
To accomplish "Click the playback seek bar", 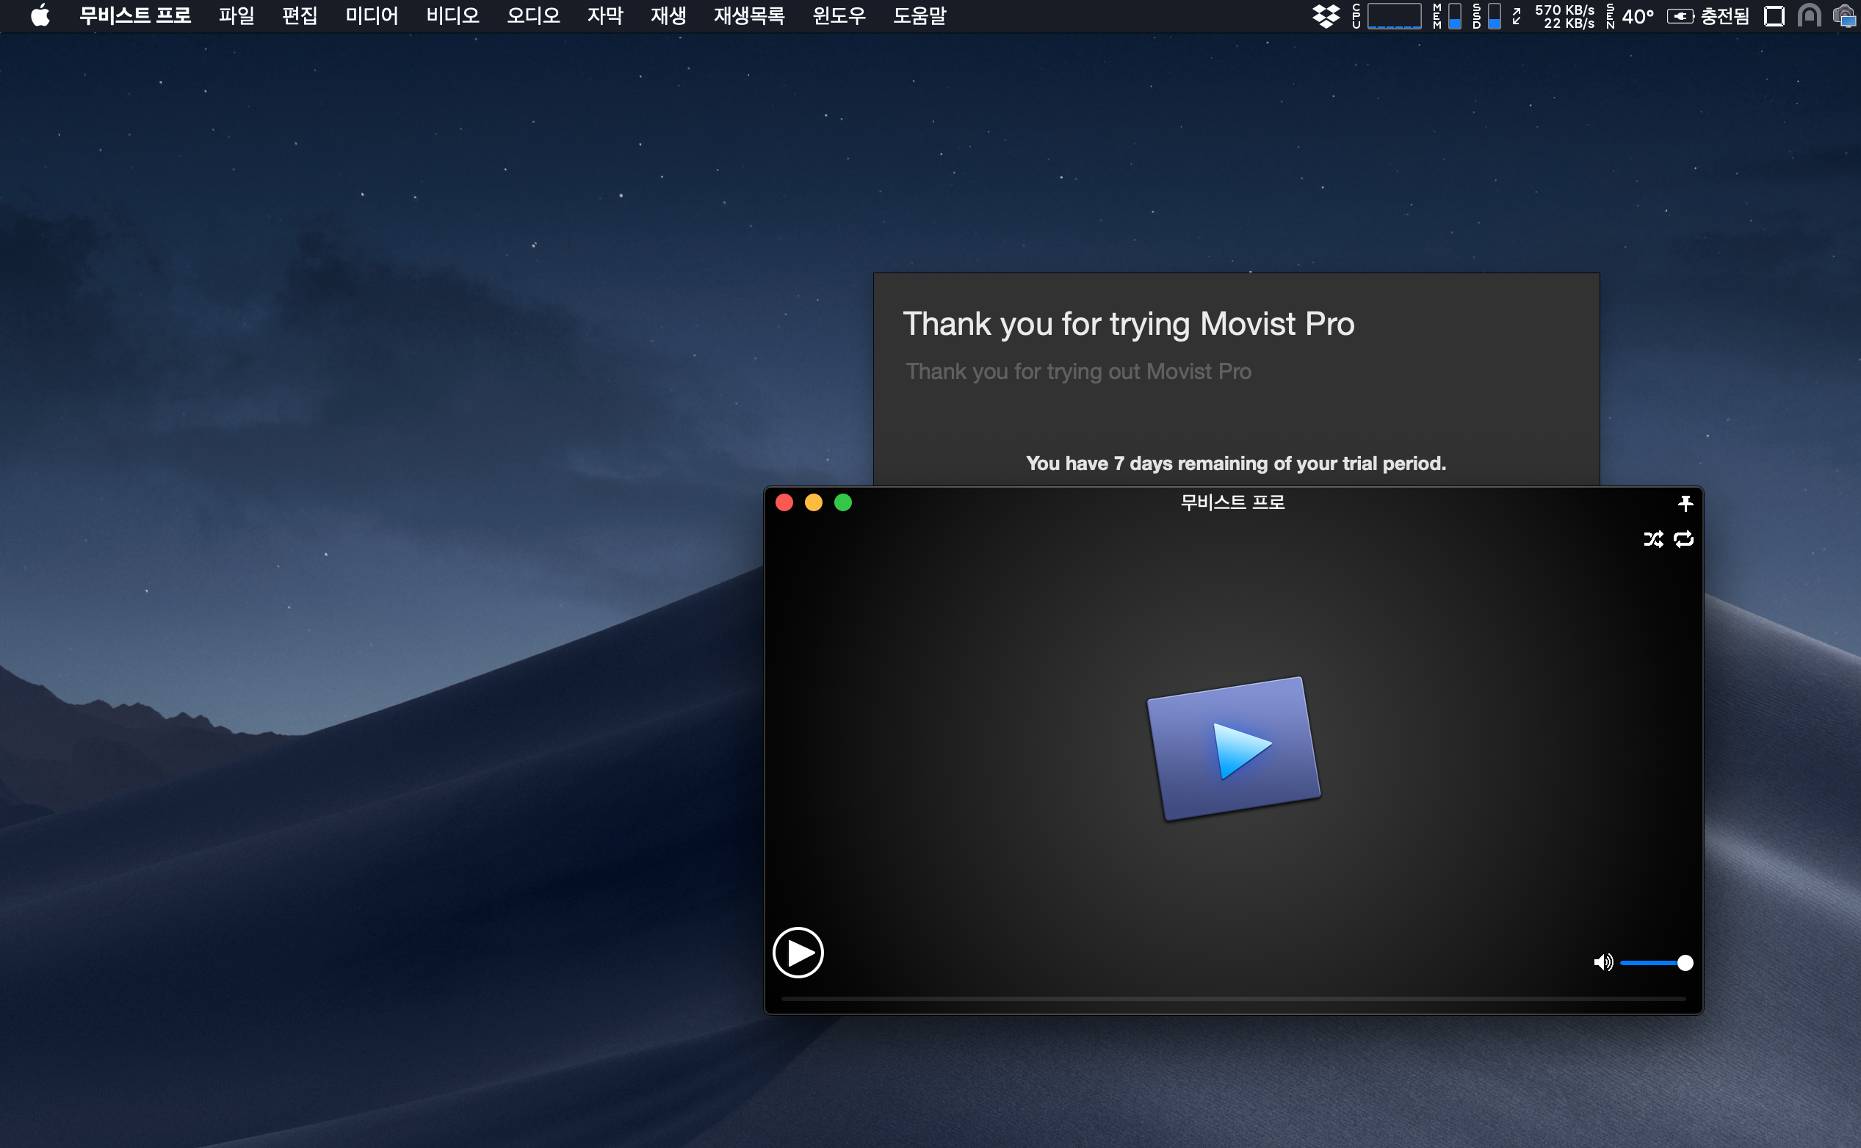I will [x=1232, y=998].
